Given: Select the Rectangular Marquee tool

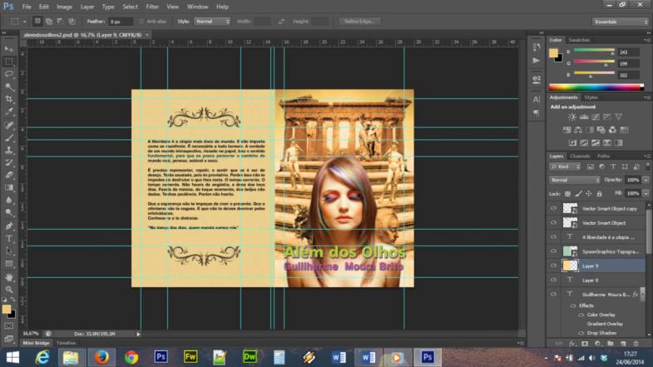Looking at the screenshot, I should (x=9, y=62).
